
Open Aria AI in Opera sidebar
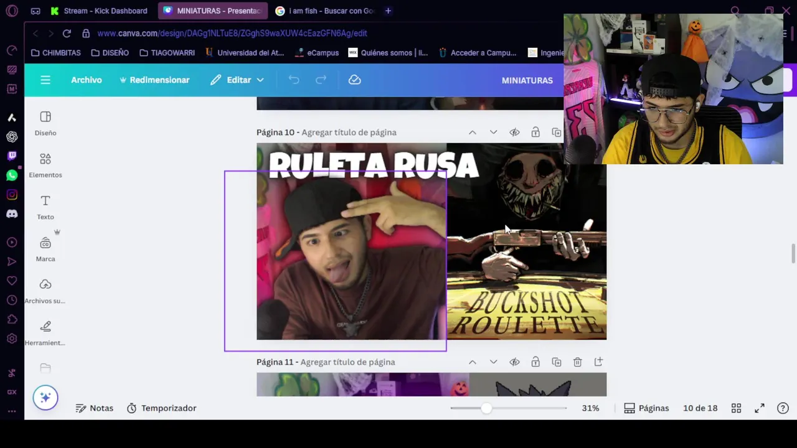12,117
